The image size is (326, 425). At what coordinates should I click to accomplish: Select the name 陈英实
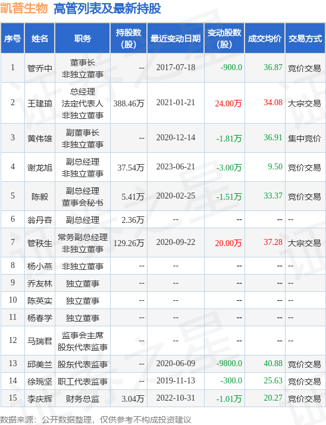click(40, 301)
